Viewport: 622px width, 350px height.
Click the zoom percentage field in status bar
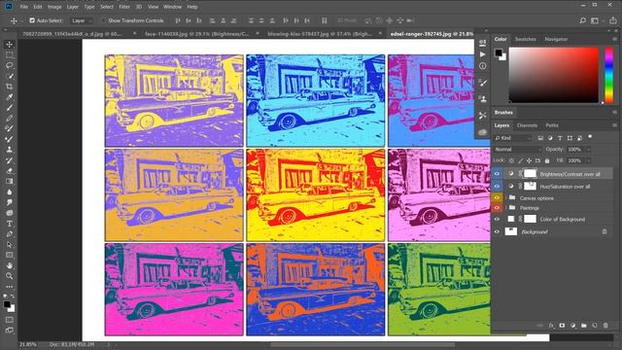click(x=28, y=344)
